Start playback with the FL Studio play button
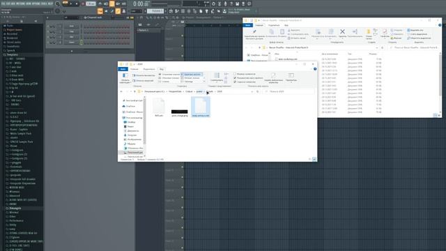This screenshot has width=446, height=251. 71,3
